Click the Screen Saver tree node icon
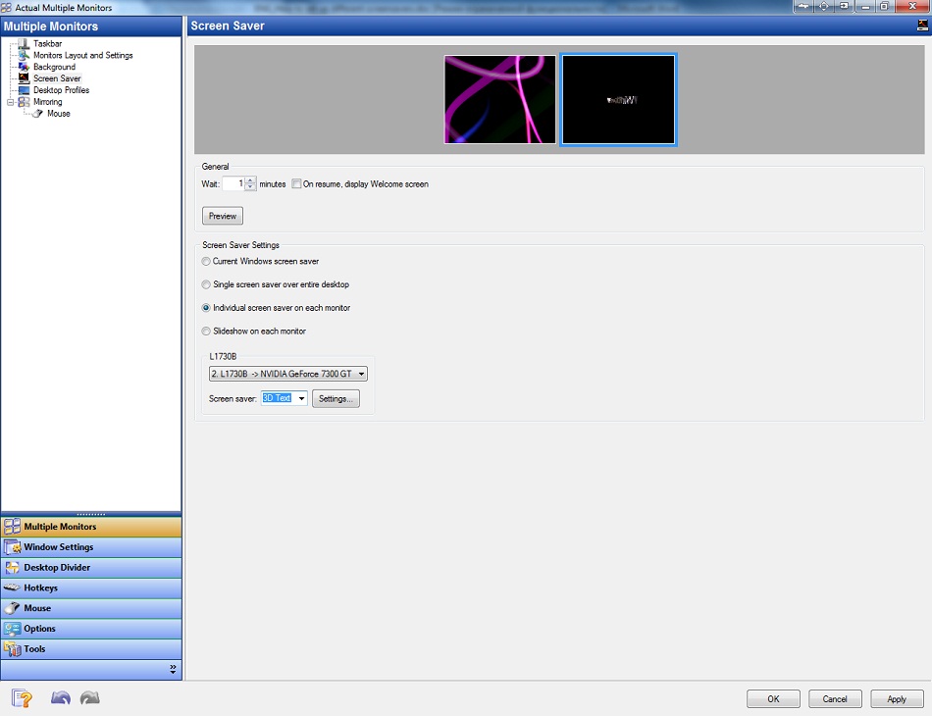 tap(24, 78)
